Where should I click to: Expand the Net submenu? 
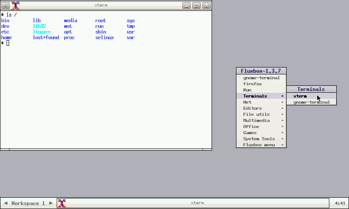click(x=261, y=102)
